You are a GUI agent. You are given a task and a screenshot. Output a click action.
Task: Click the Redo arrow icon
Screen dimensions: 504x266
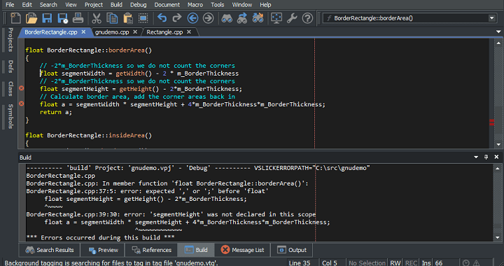(177, 18)
